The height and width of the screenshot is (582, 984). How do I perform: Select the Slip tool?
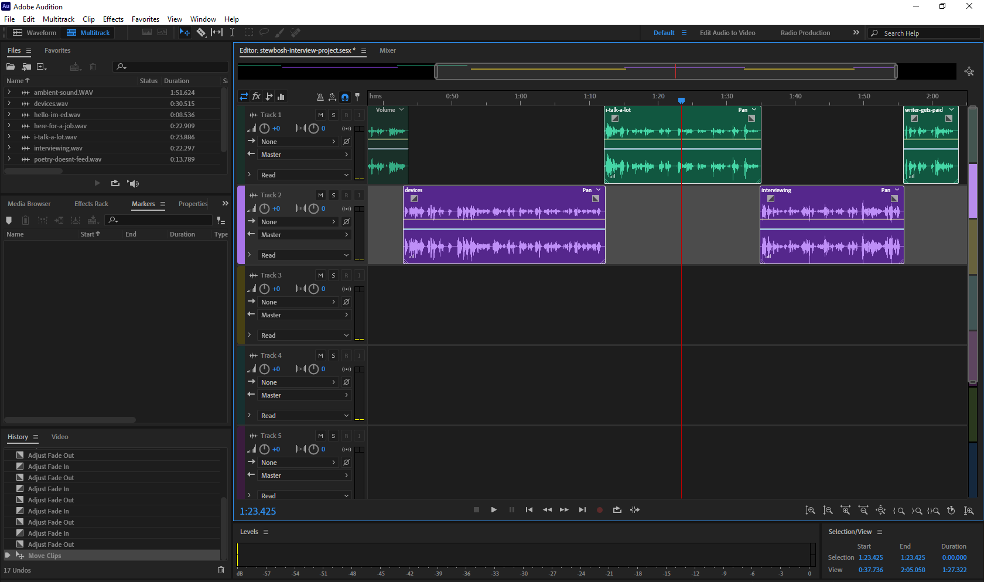tap(216, 32)
